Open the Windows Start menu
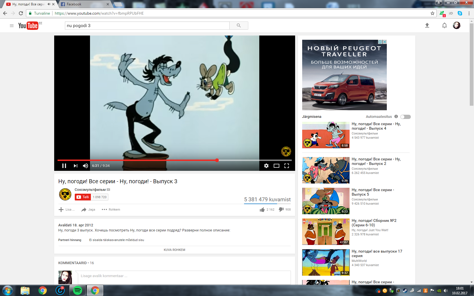This screenshot has height=296, width=474. point(7,290)
